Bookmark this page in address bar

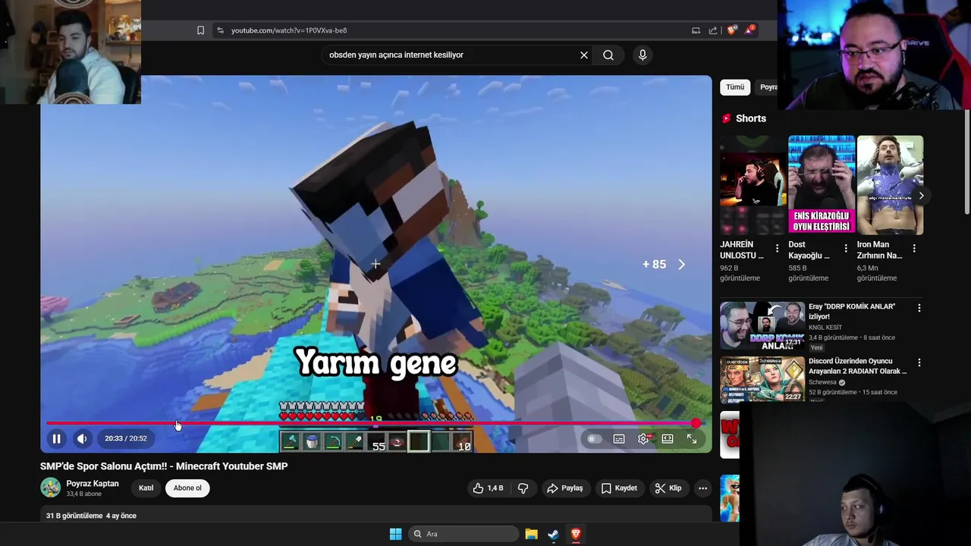click(200, 30)
